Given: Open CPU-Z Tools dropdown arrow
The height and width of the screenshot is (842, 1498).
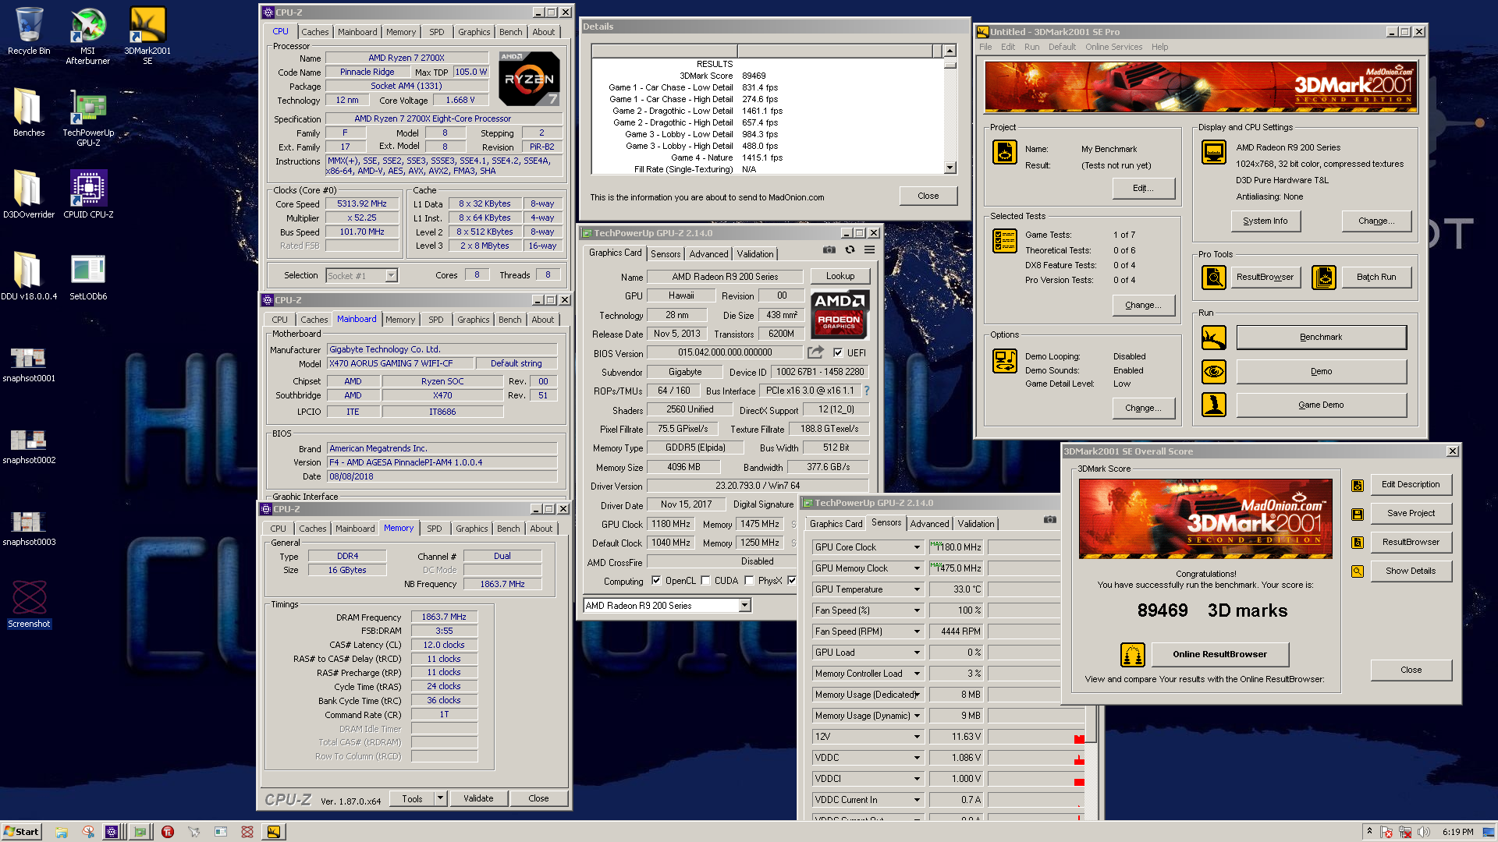Looking at the screenshot, I should pyautogui.click(x=440, y=798).
